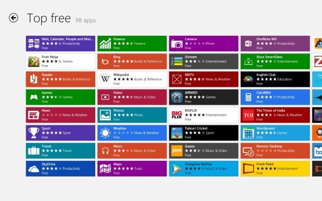The height and width of the screenshot is (201, 322).
Task: Select the Fruit Ninja app icon
Action: coord(33,61)
